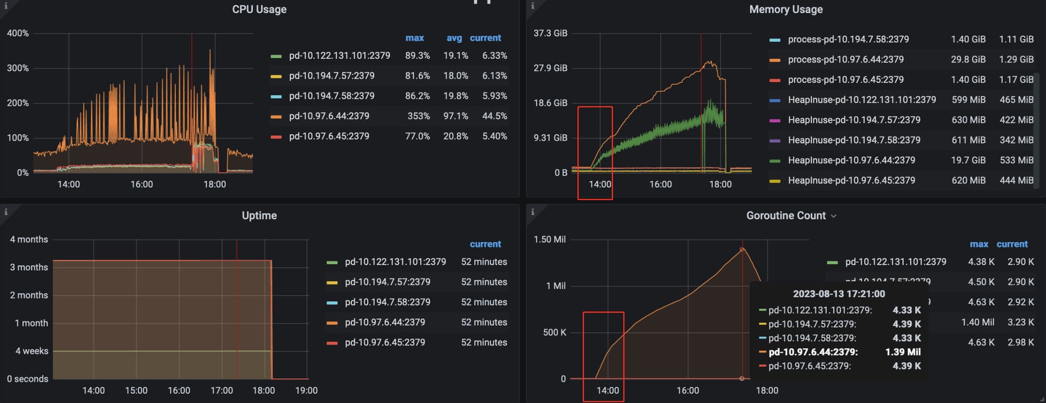Click the Memory Usage legend scrollbar
The height and width of the screenshot is (403, 1046).
coord(1037,109)
